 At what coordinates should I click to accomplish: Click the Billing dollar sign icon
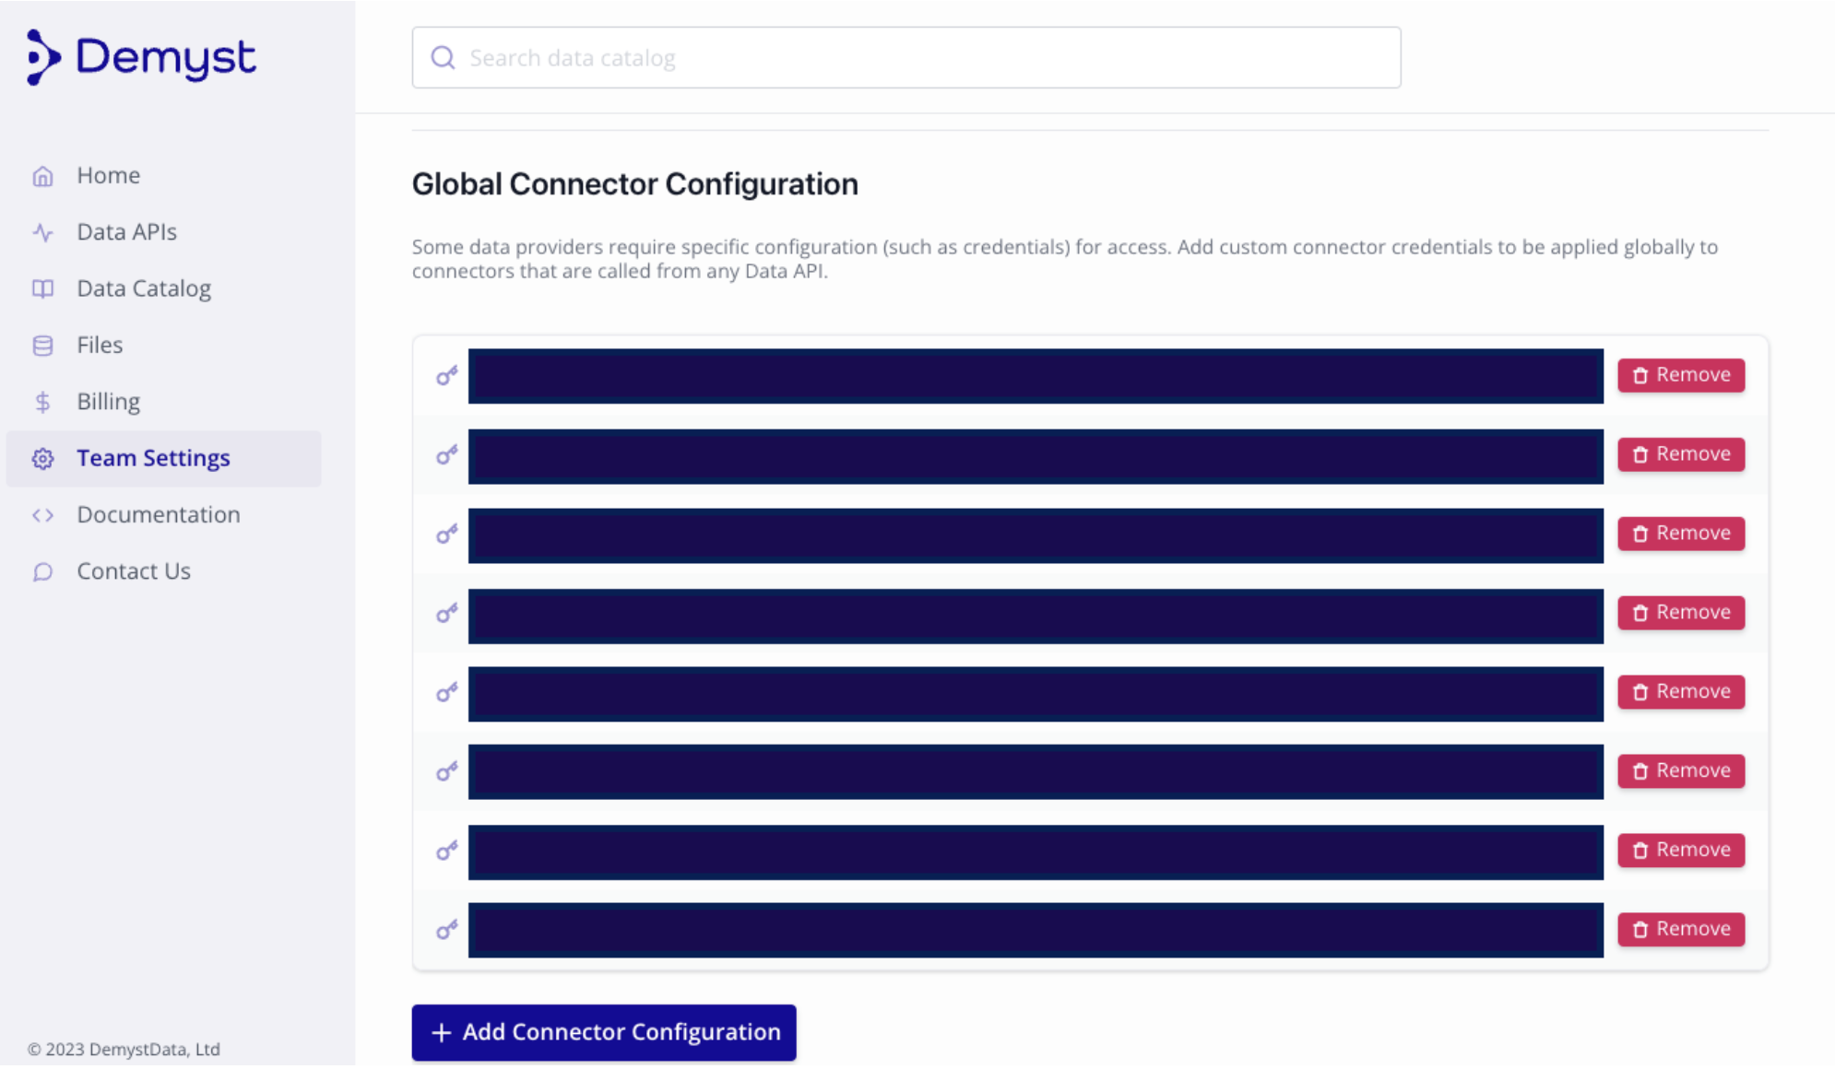(42, 402)
